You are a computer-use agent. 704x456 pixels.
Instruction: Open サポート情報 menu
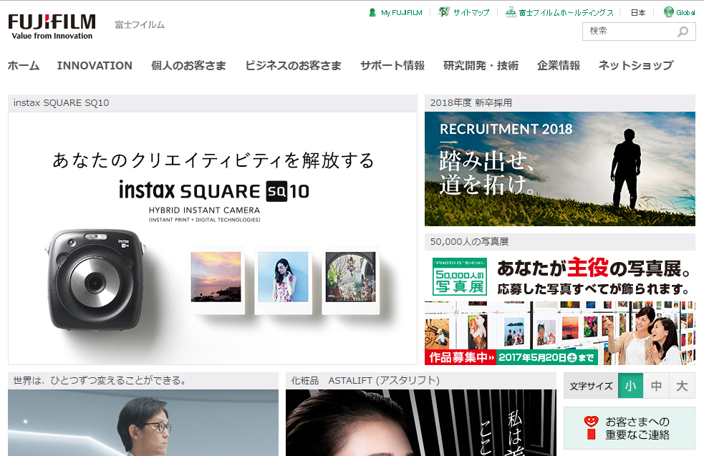pyautogui.click(x=392, y=66)
